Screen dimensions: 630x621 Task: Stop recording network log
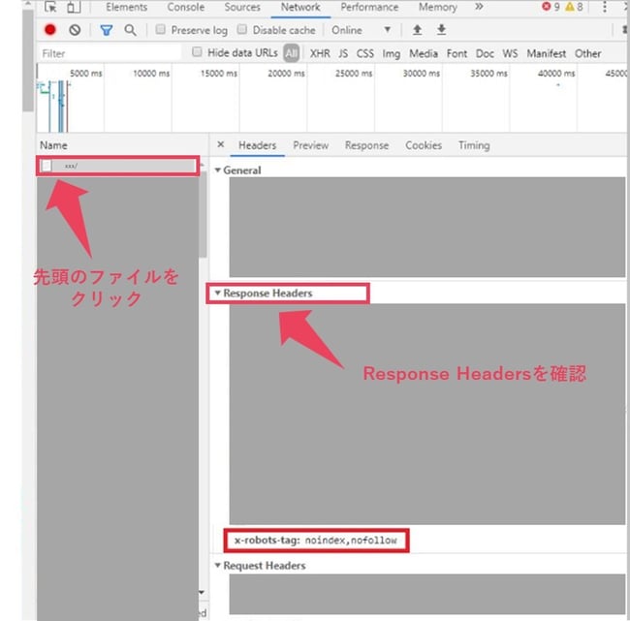point(50,31)
